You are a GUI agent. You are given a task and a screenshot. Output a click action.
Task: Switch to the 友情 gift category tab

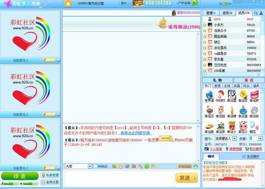click(x=227, y=86)
